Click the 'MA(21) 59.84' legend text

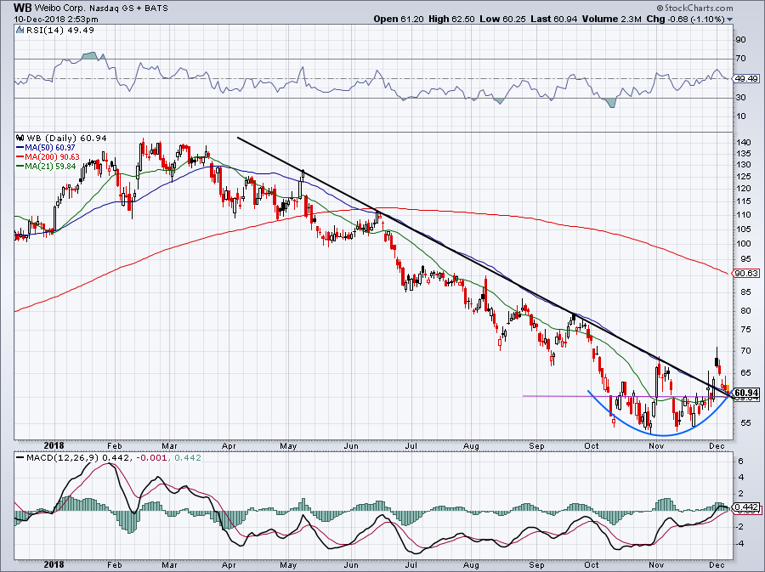point(50,167)
